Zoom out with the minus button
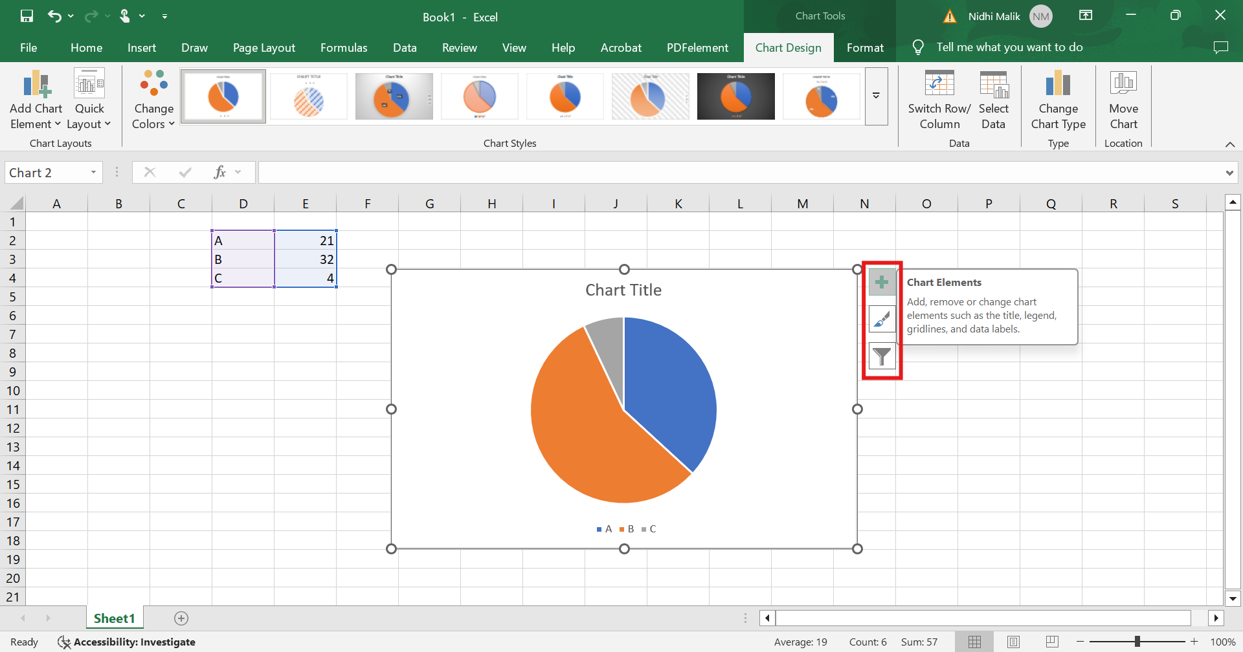The height and width of the screenshot is (652, 1243). click(x=1080, y=642)
